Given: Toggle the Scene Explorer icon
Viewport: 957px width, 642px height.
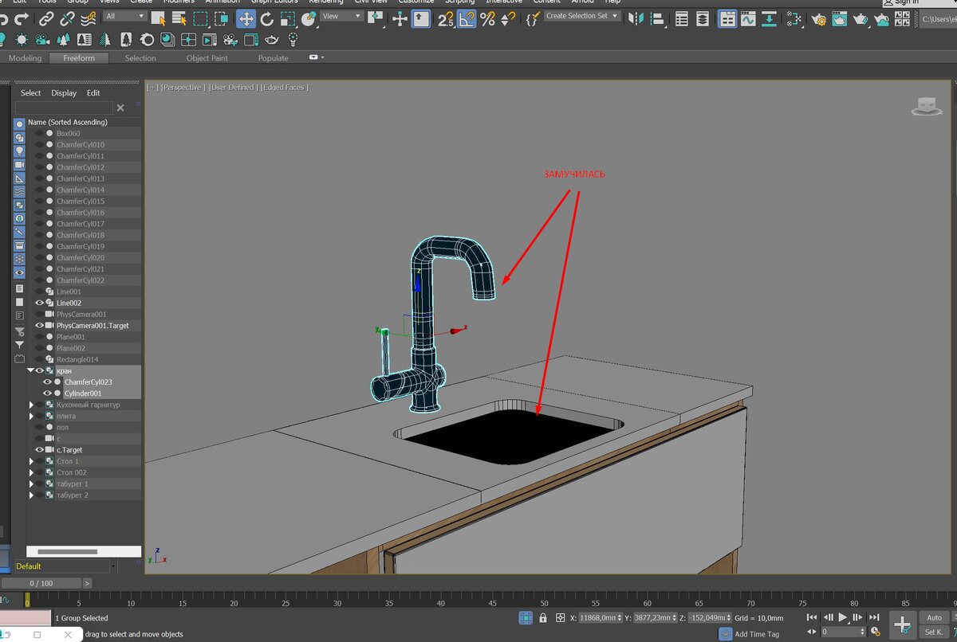Looking at the screenshot, I should click(x=682, y=18).
